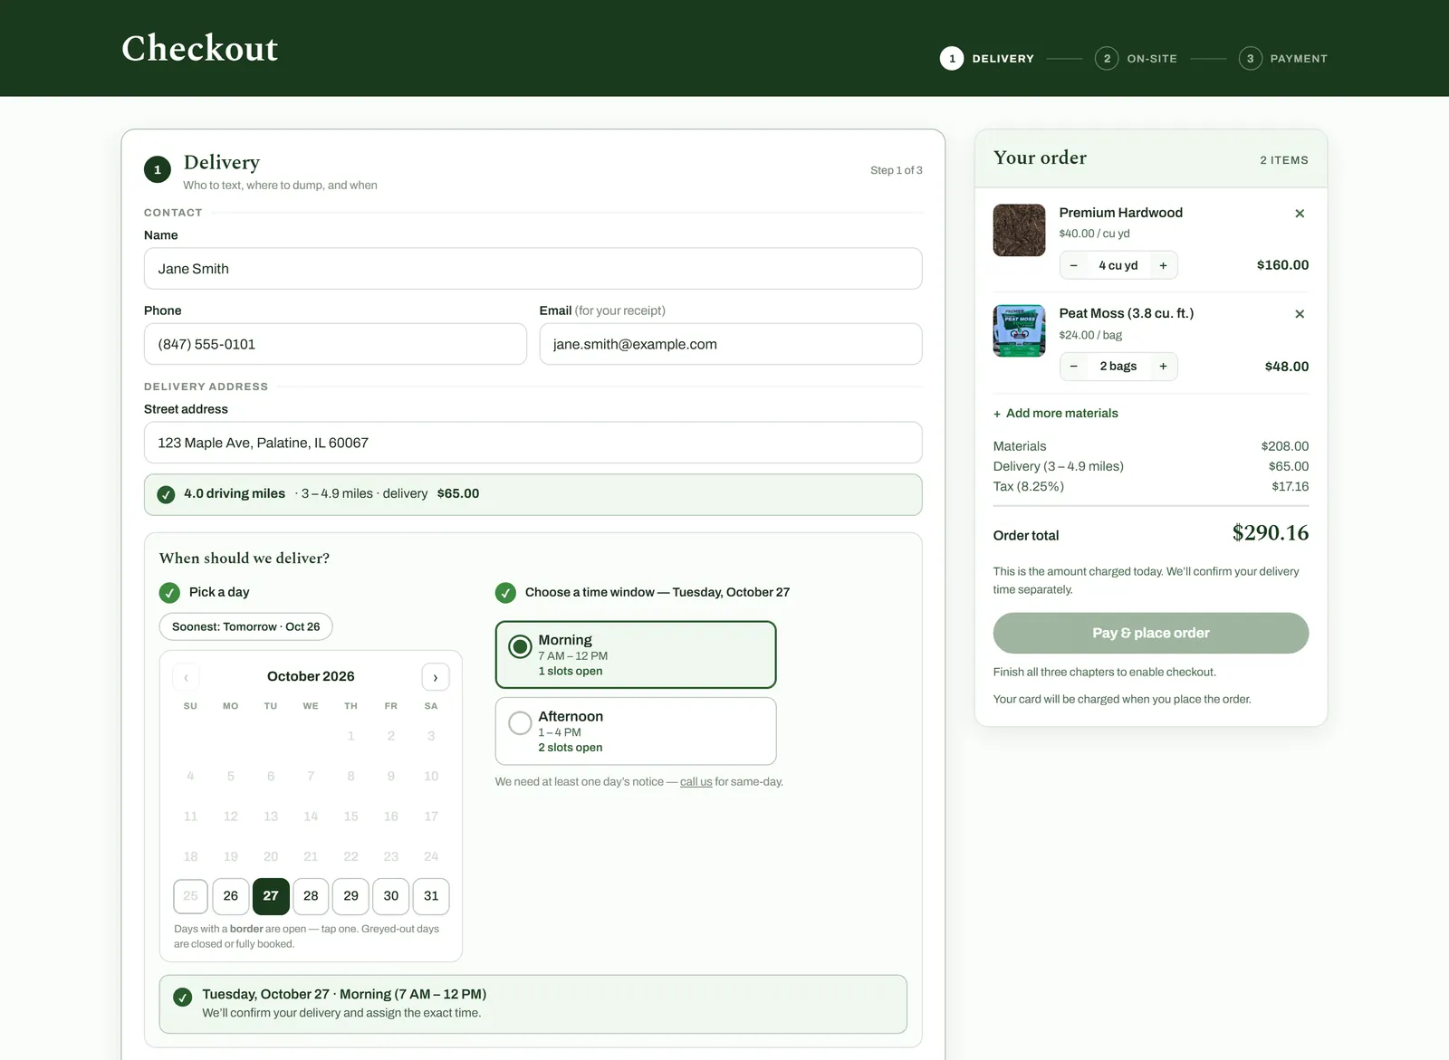Click the greyed-out October 25 day
This screenshot has height=1060, width=1449.
pyautogui.click(x=190, y=896)
